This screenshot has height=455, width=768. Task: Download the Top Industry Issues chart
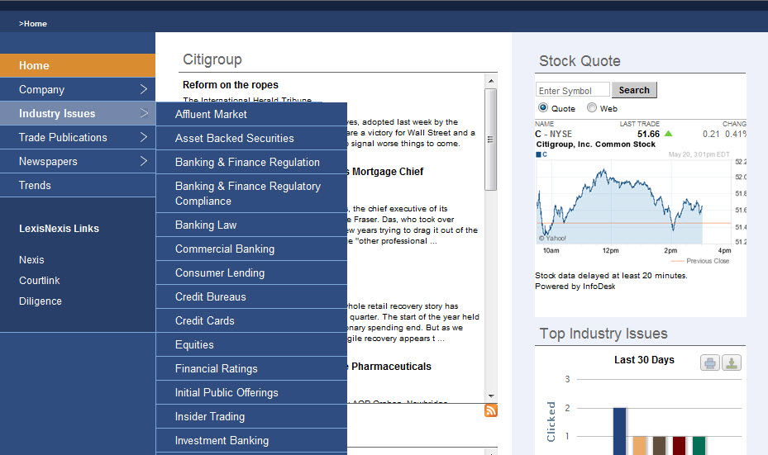pyautogui.click(x=732, y=363)
